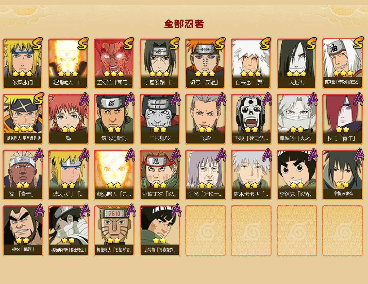Image resolution: width=368 pixels, height=284 pixels.
Task: Select the 桃地再不斩「秽土转生」card
Action: pos(68,231)
